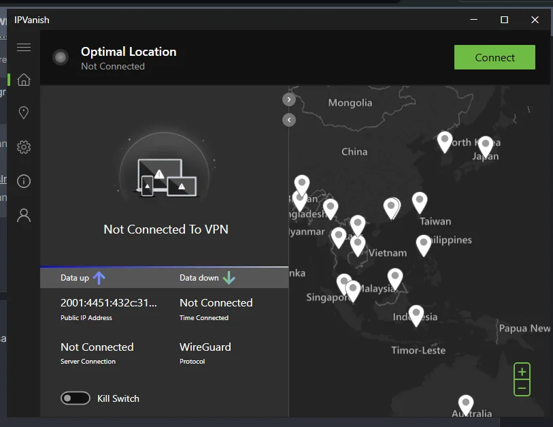Toggle the Kill Switch on
553x427 pixels.
(x=75, y=398)
